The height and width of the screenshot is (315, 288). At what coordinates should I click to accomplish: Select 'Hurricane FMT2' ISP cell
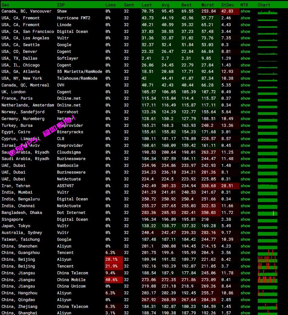pos(74,18)
